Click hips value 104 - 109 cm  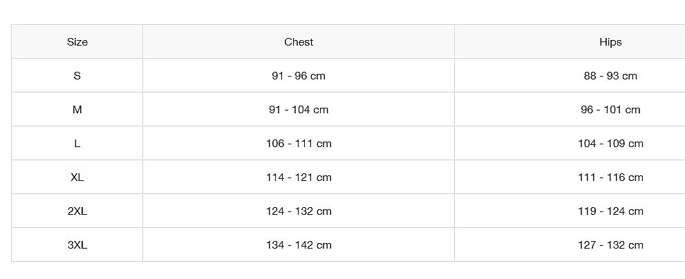pos(610,143)
